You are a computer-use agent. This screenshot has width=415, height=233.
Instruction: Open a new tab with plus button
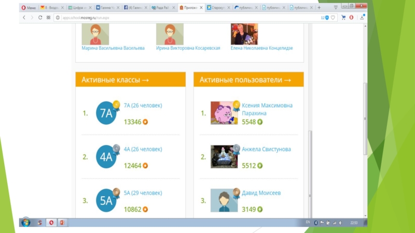319,8
